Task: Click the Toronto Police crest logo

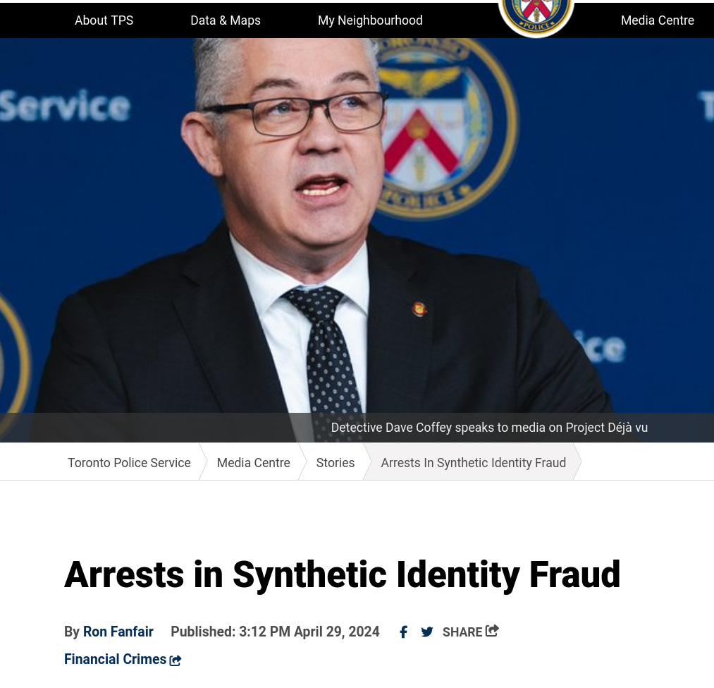Action: click(536, 18)
